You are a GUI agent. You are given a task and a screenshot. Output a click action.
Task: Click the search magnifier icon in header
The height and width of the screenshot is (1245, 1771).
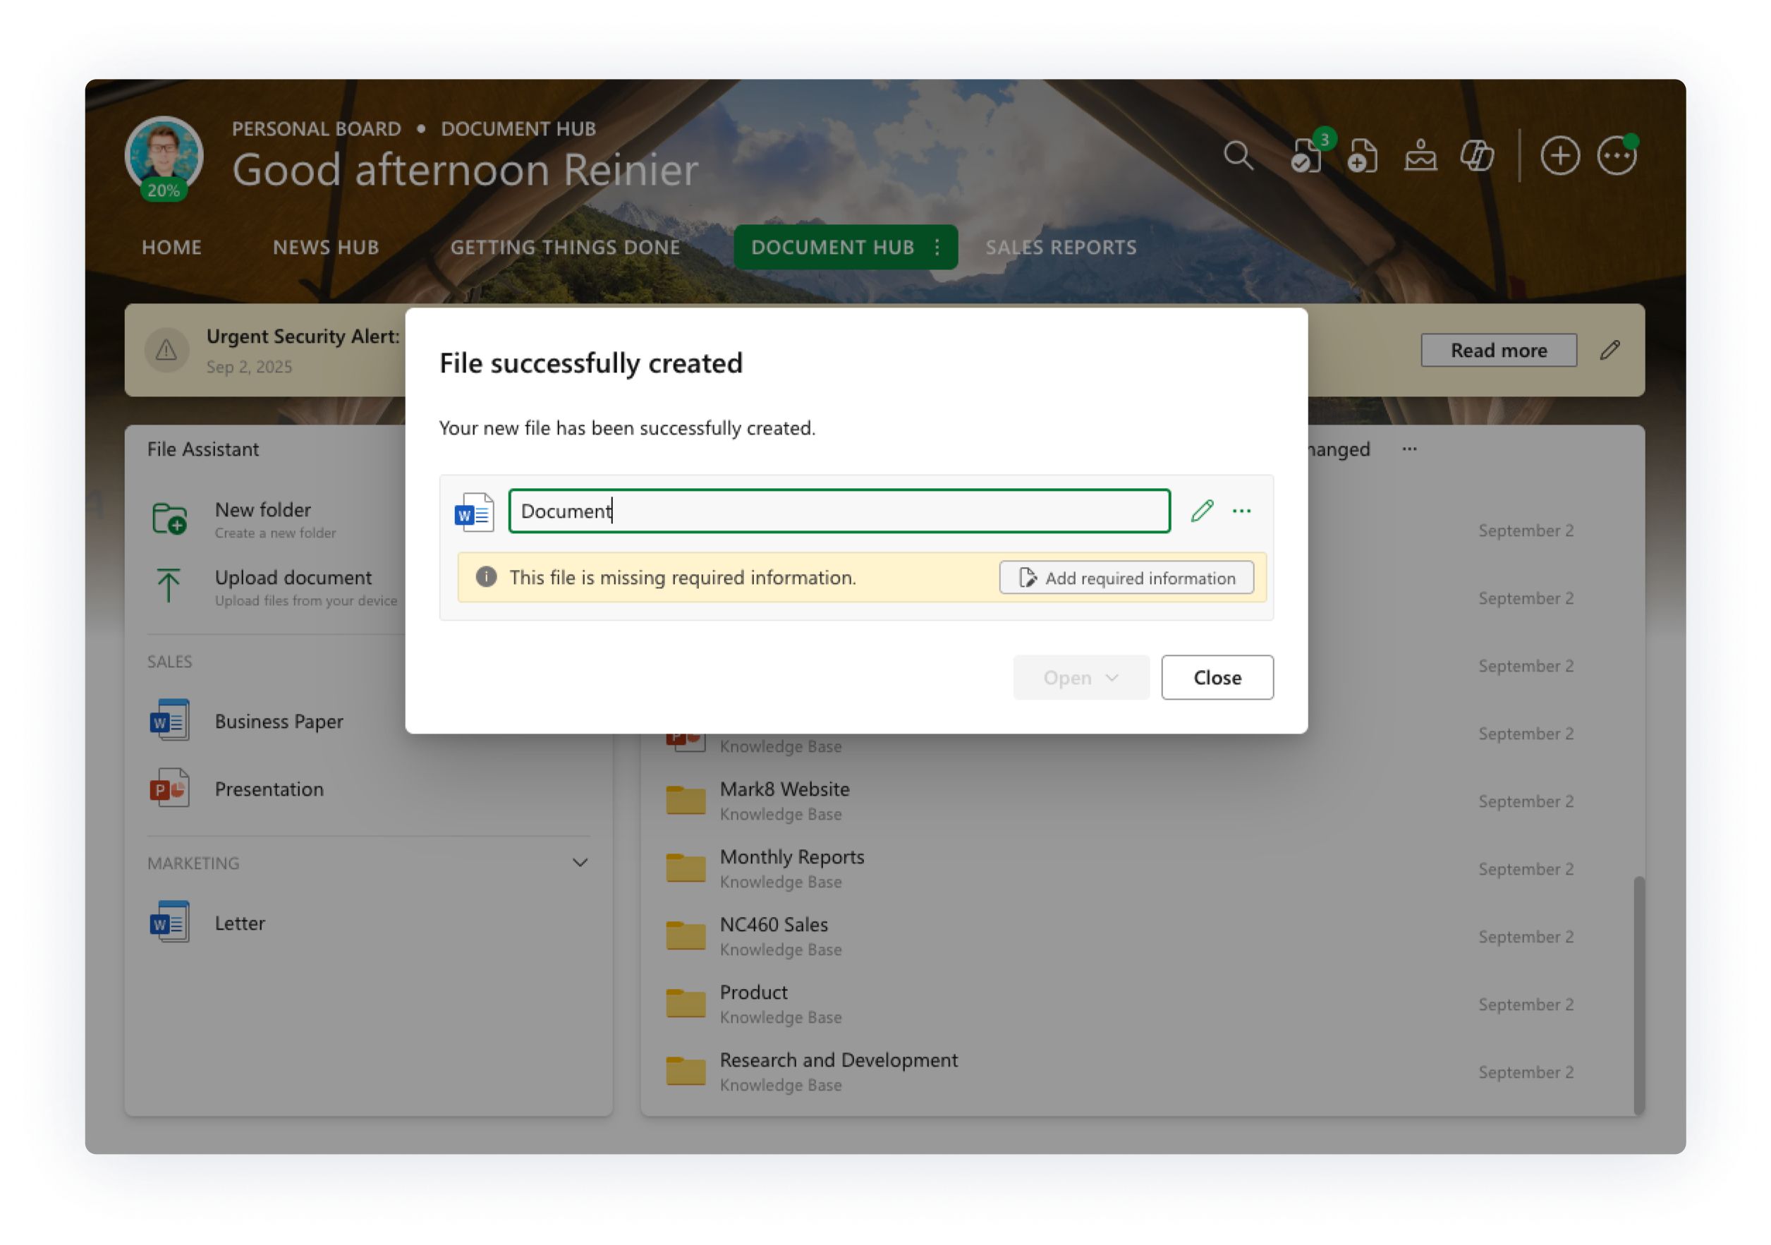1238,156
